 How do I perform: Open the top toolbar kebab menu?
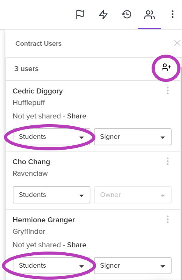click(172, 14)
